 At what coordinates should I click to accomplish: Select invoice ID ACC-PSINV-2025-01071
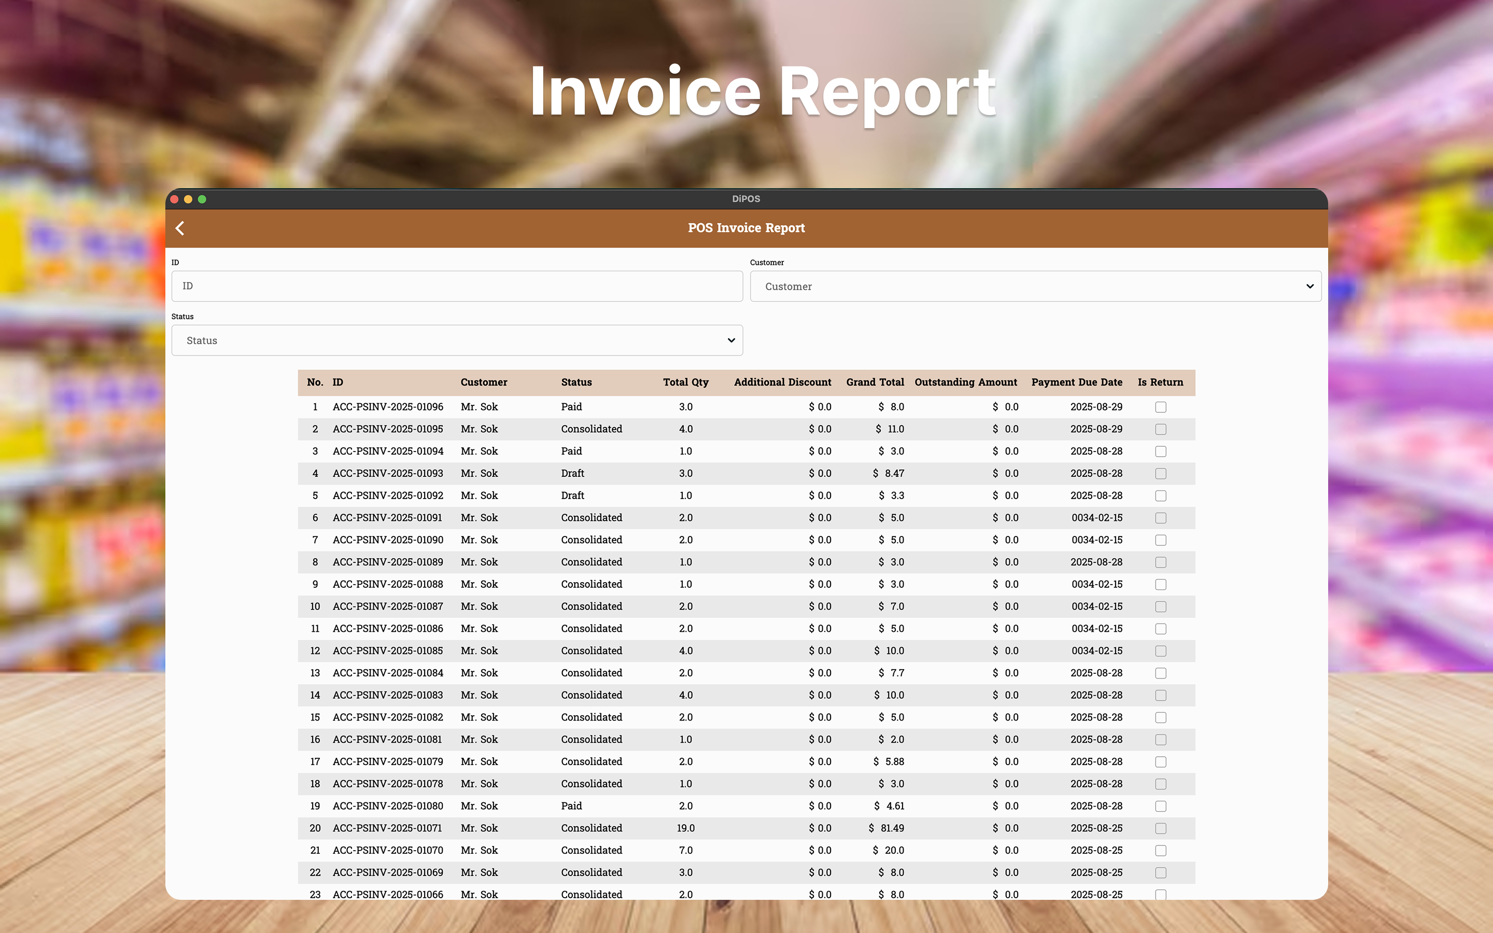(387, 829)
